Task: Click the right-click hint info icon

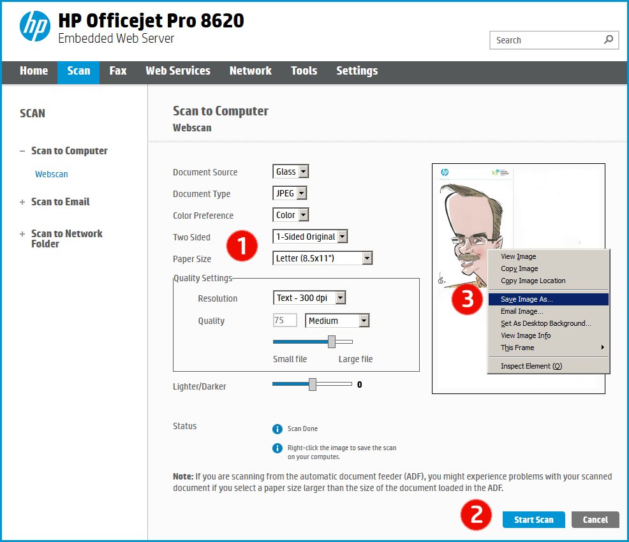Action: (277, 448)
